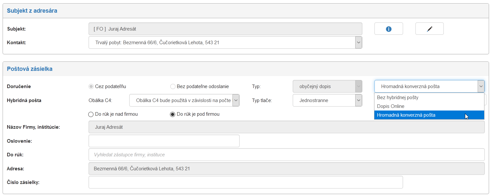Expand the Obálka C4 dropdown
Image resolution: width=490 pixels, height=196 pixels.
coord(236,100)
